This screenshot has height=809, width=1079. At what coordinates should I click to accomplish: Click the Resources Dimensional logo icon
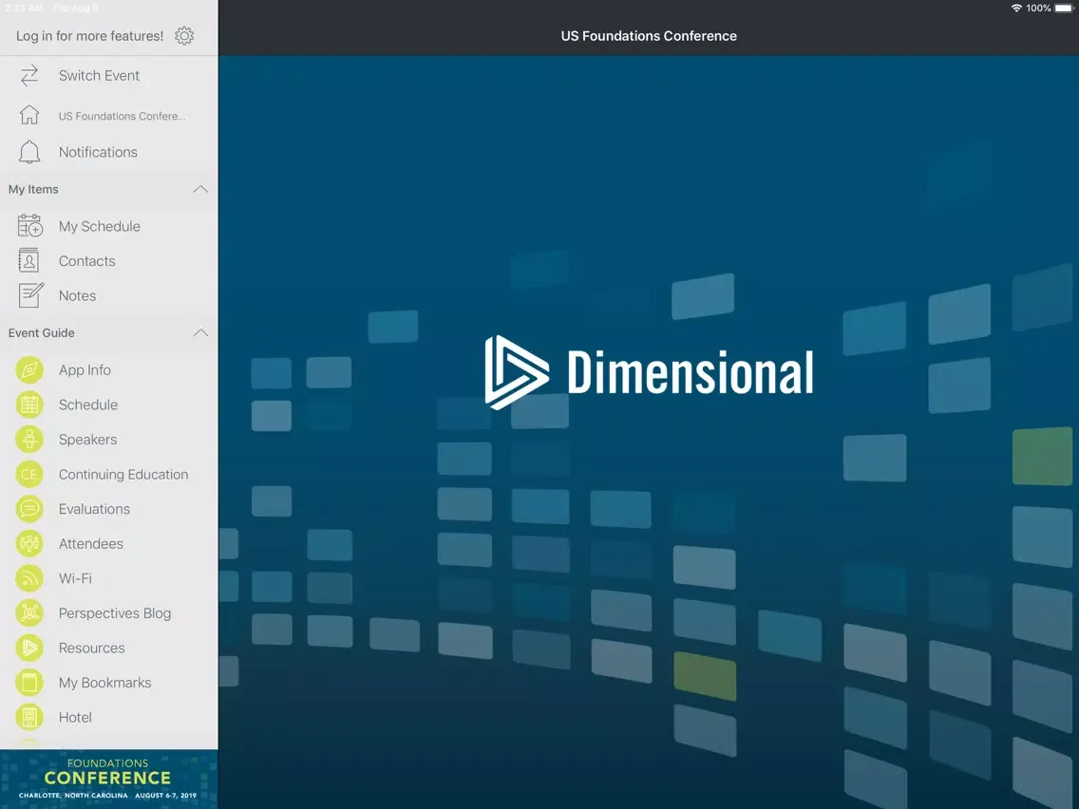point(29,648)
